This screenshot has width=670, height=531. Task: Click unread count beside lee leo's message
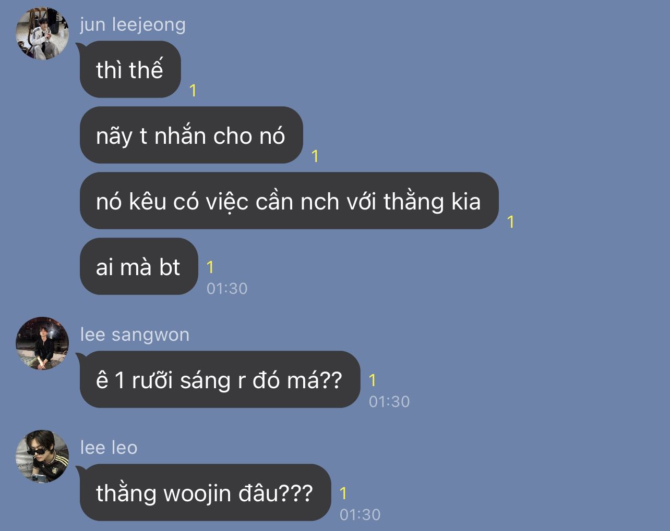point(343,493)
